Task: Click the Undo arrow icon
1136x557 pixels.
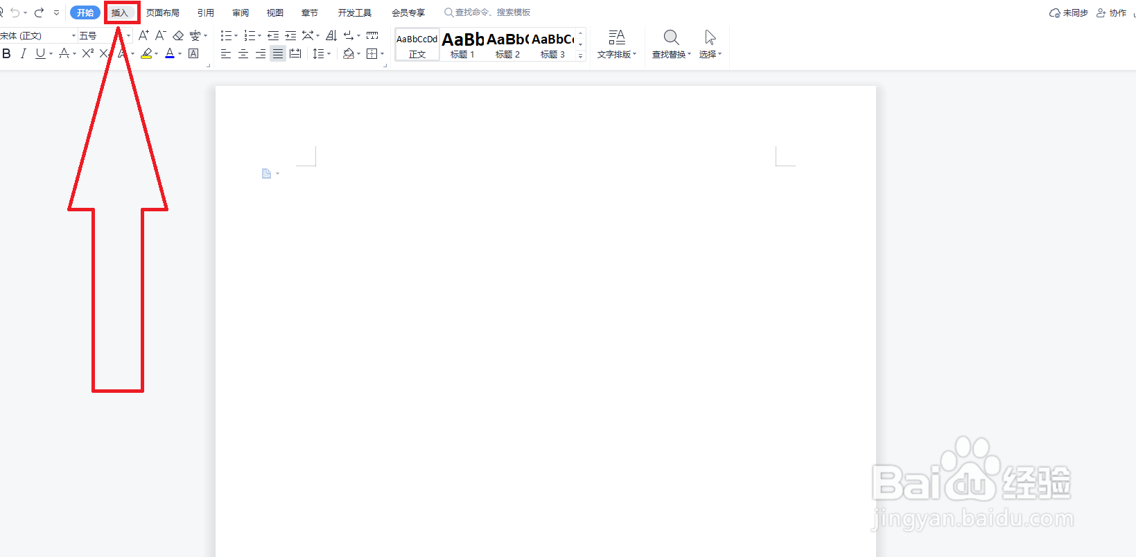Action: click(15, 12)
